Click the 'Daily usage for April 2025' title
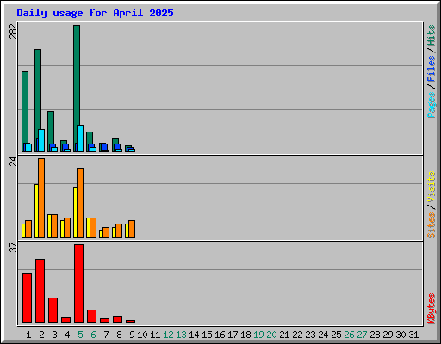The height and width of the screenshot is (344, 441). coord(95,13)
